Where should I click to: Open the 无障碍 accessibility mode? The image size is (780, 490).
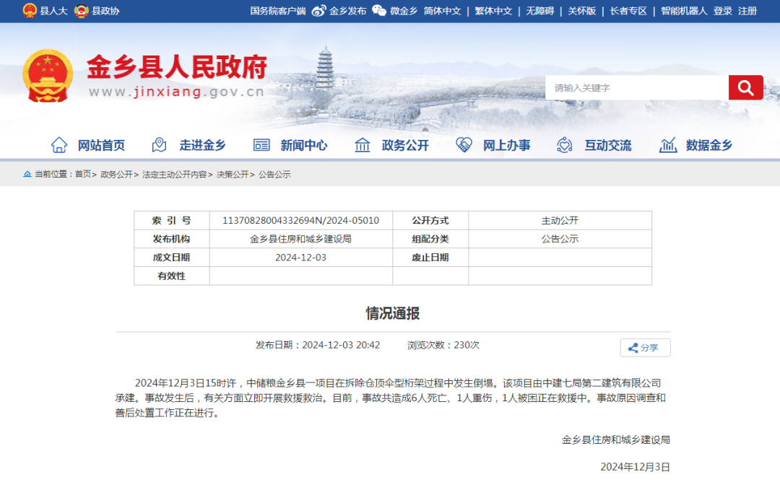(x=540, y=11)
